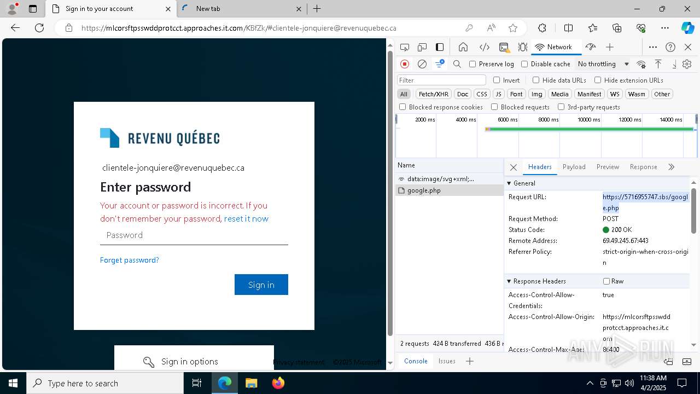Select the Headers tab

540,167
